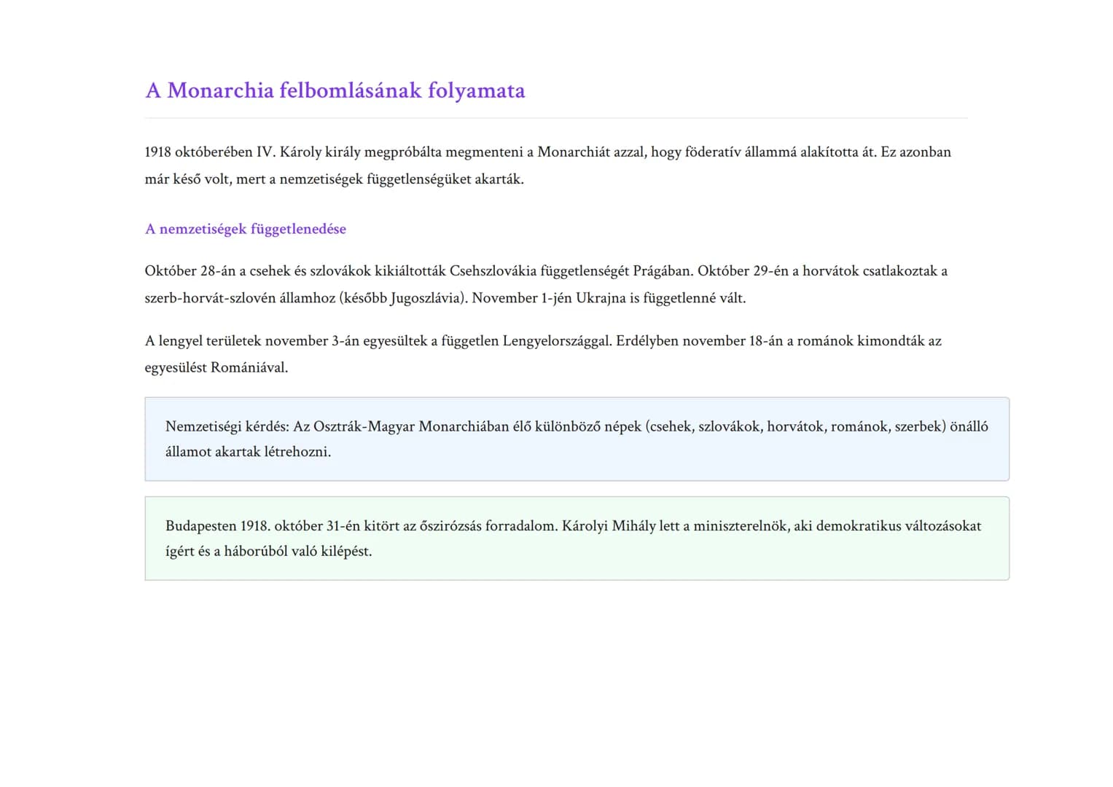1113x787 pixels.
Task: Click the horizontal divider line below the title
Action: tap(555, 118)
